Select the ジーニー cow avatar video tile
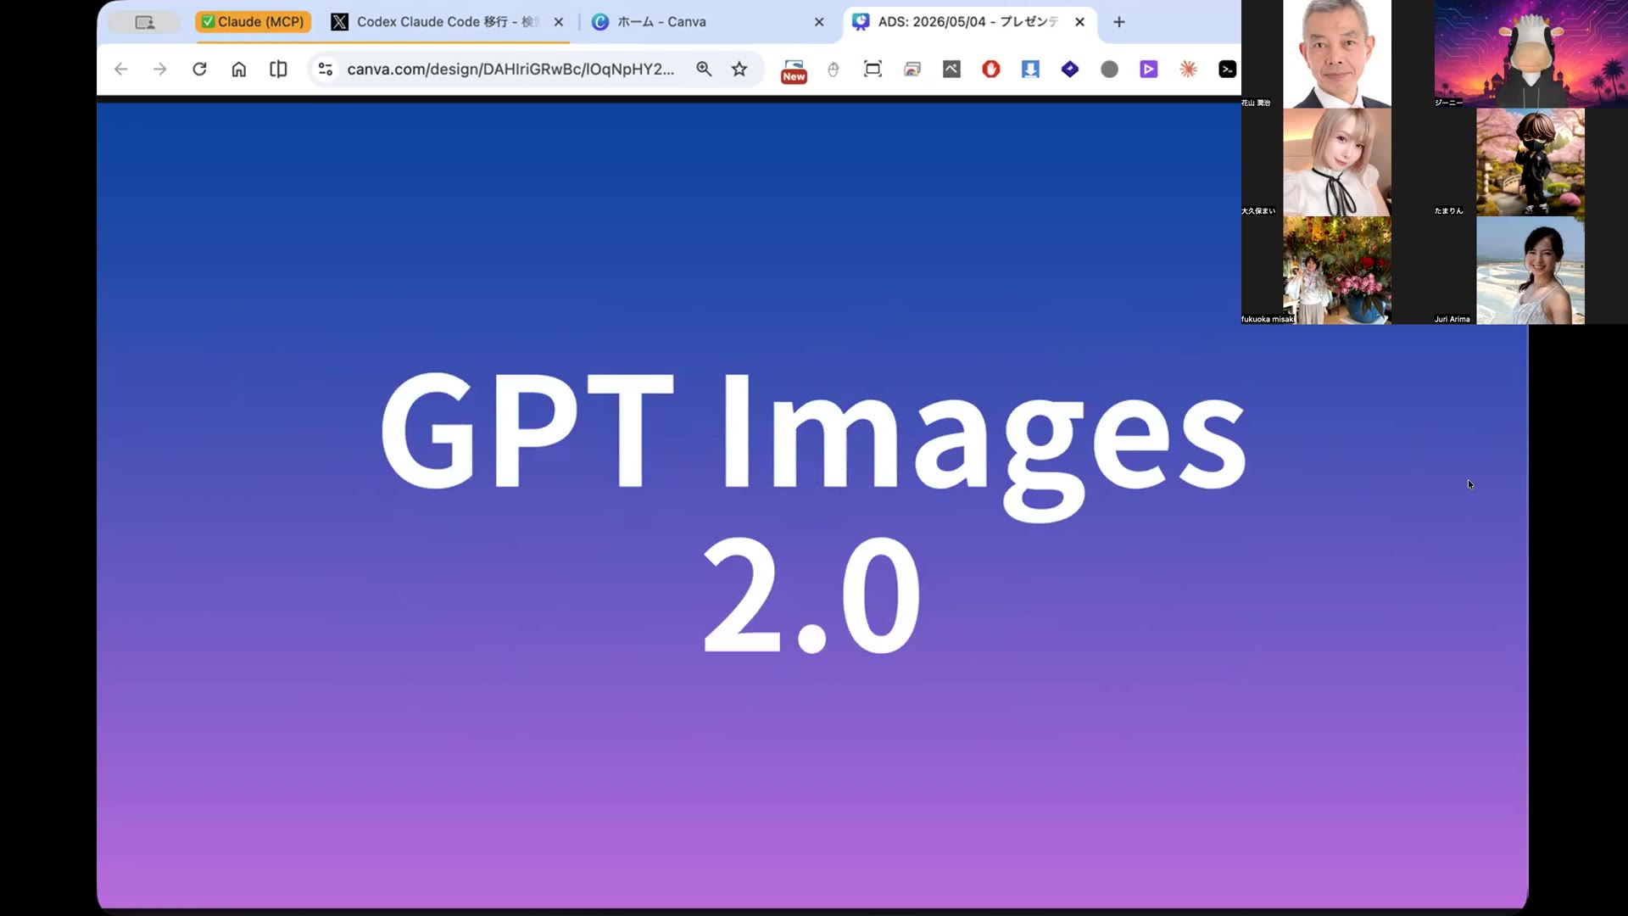Viewport: 1628px width, 916px height. [x=1530, y=53]
